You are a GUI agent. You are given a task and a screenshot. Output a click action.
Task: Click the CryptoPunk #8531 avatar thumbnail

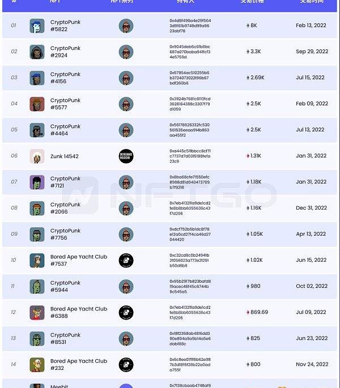coord(37,339)
